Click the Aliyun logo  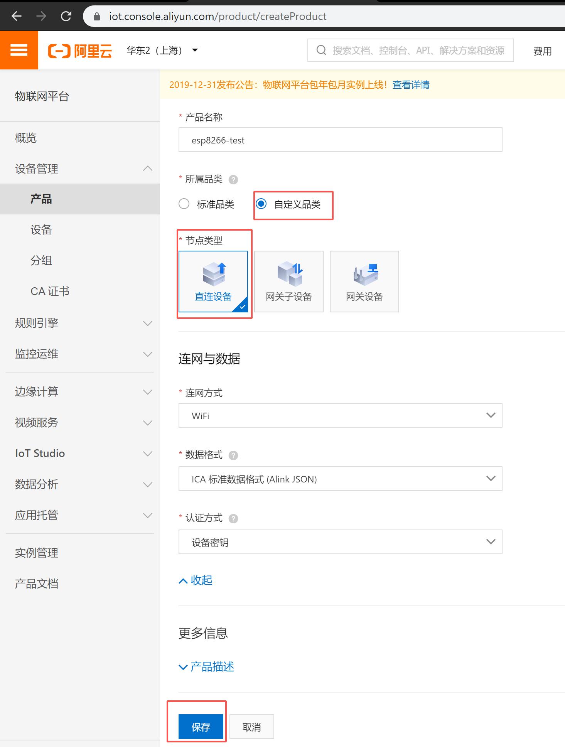[x=80, y=51]
